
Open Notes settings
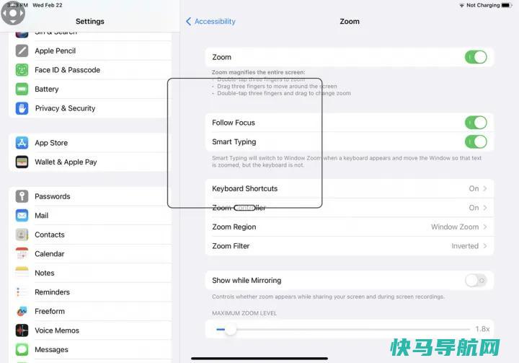tap(90, 273)
